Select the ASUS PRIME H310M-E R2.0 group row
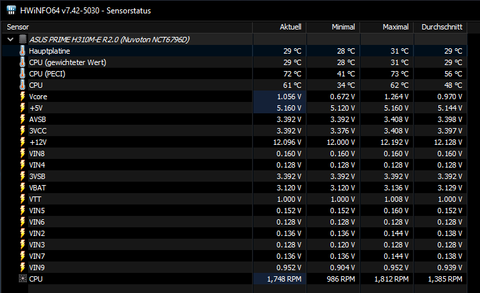This screenshot has height=293, width=480. click(x=235, y=40)
